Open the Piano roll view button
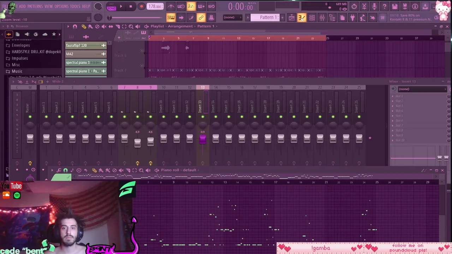This screenshot has height=254, width=452. tap(302, 18)
